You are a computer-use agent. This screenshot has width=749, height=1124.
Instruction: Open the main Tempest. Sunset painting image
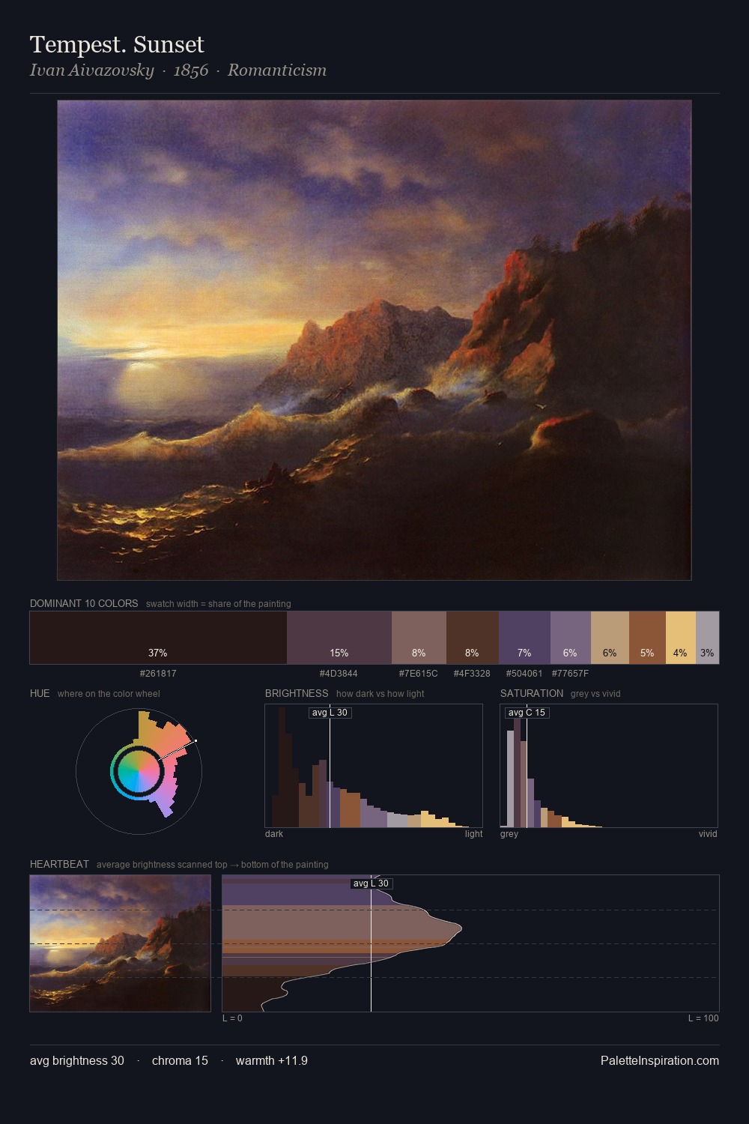(374, 340)
